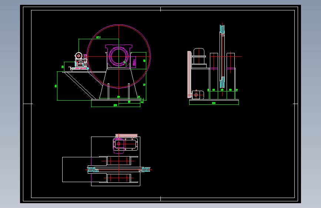Select the bottom center tick mark of drawing frame
This screenshot has width=321, height=208.
pyautogui.click(x=161, y=199)
